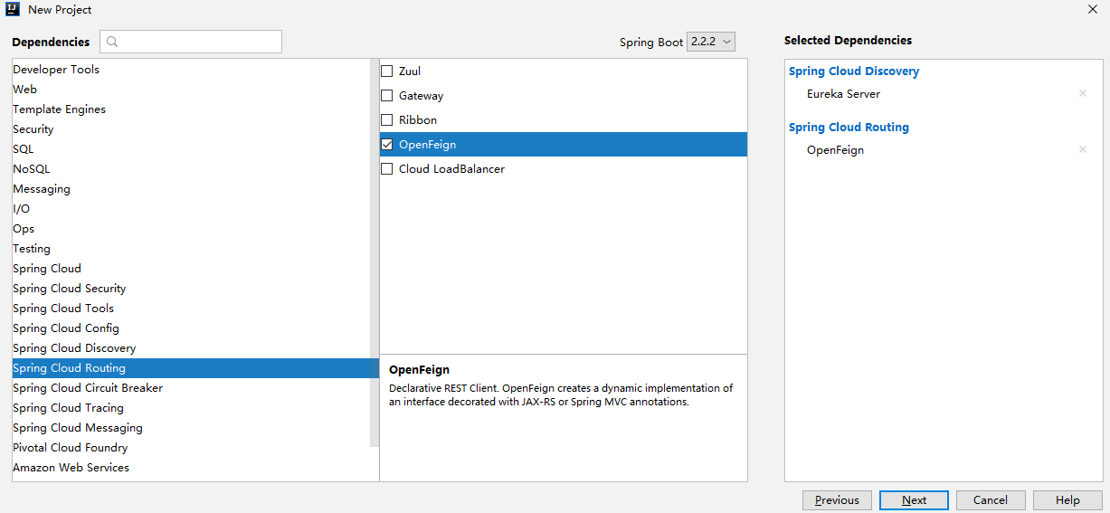Open Help for this dialog

point(1067,500)
